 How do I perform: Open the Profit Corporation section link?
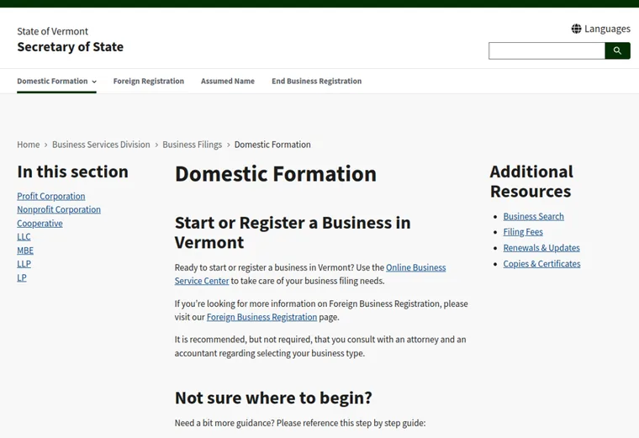point(51,196)
